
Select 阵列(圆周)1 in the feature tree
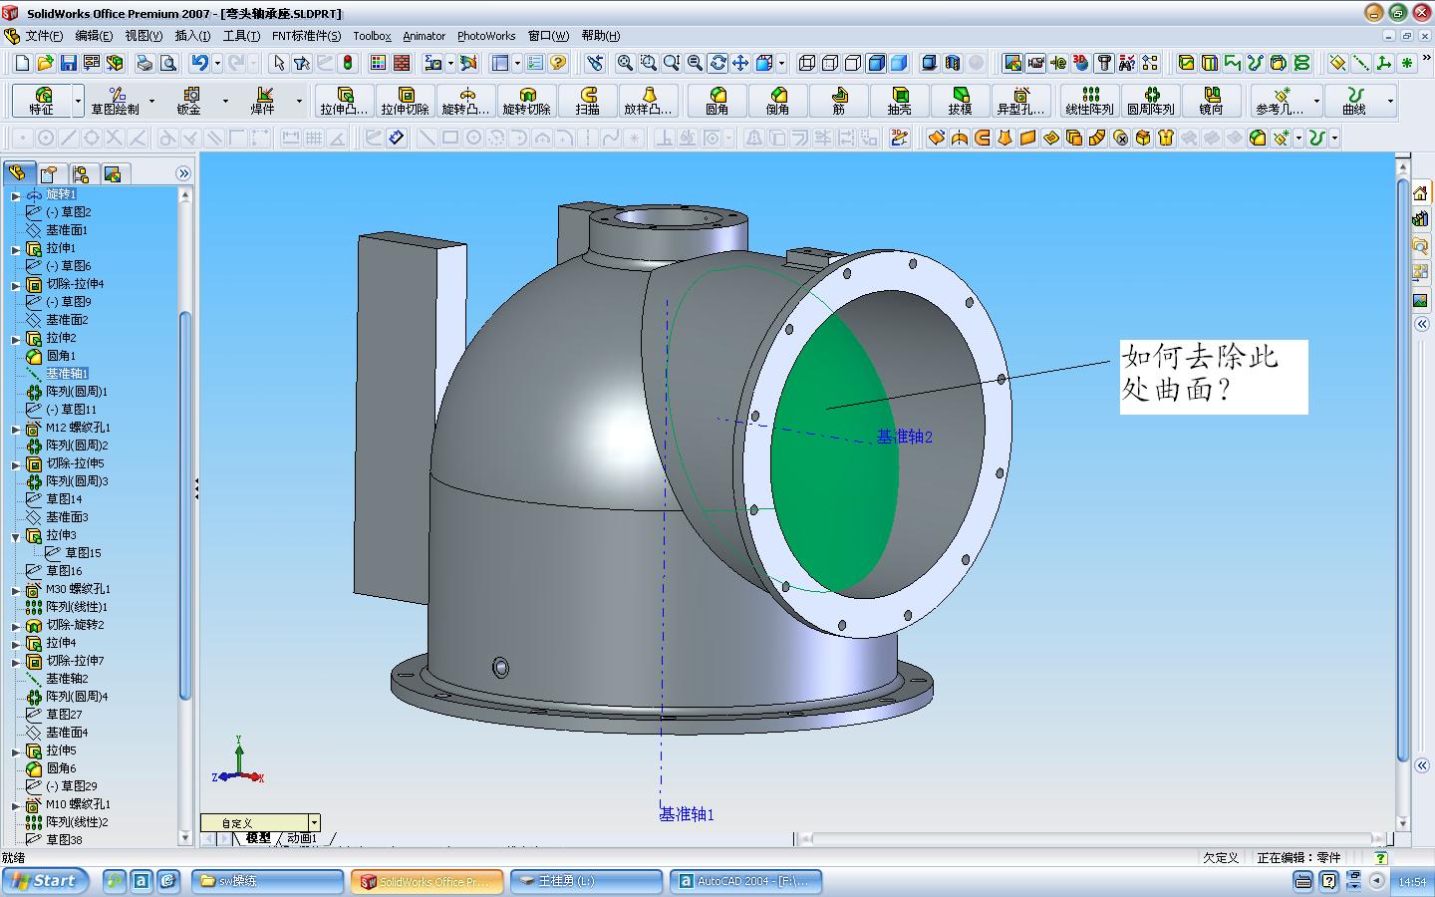tap(77, 391)
